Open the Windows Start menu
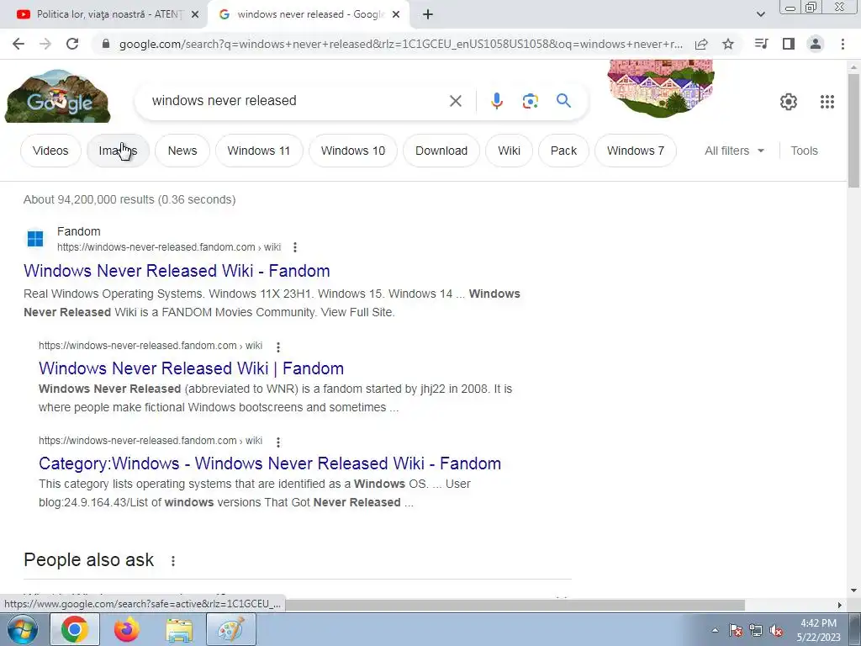Image resolution: width=861 pixels, height=646 pixels. [22, 629]
